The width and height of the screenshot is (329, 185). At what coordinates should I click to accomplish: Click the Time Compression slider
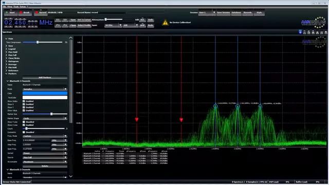(43, 42)
